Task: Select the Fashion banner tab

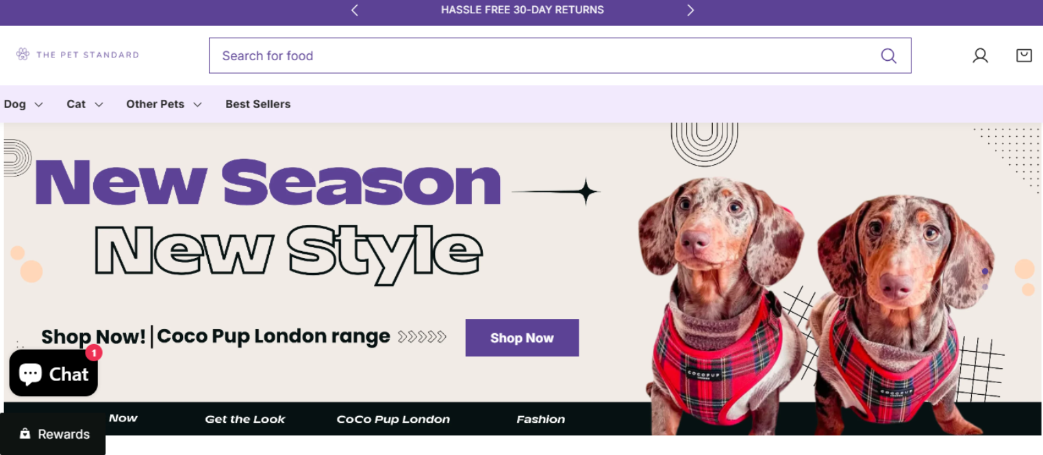Action: [x=541, y=419]
